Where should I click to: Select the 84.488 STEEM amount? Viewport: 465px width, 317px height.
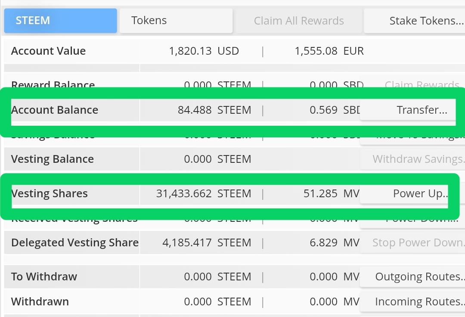tap(214, 110)
